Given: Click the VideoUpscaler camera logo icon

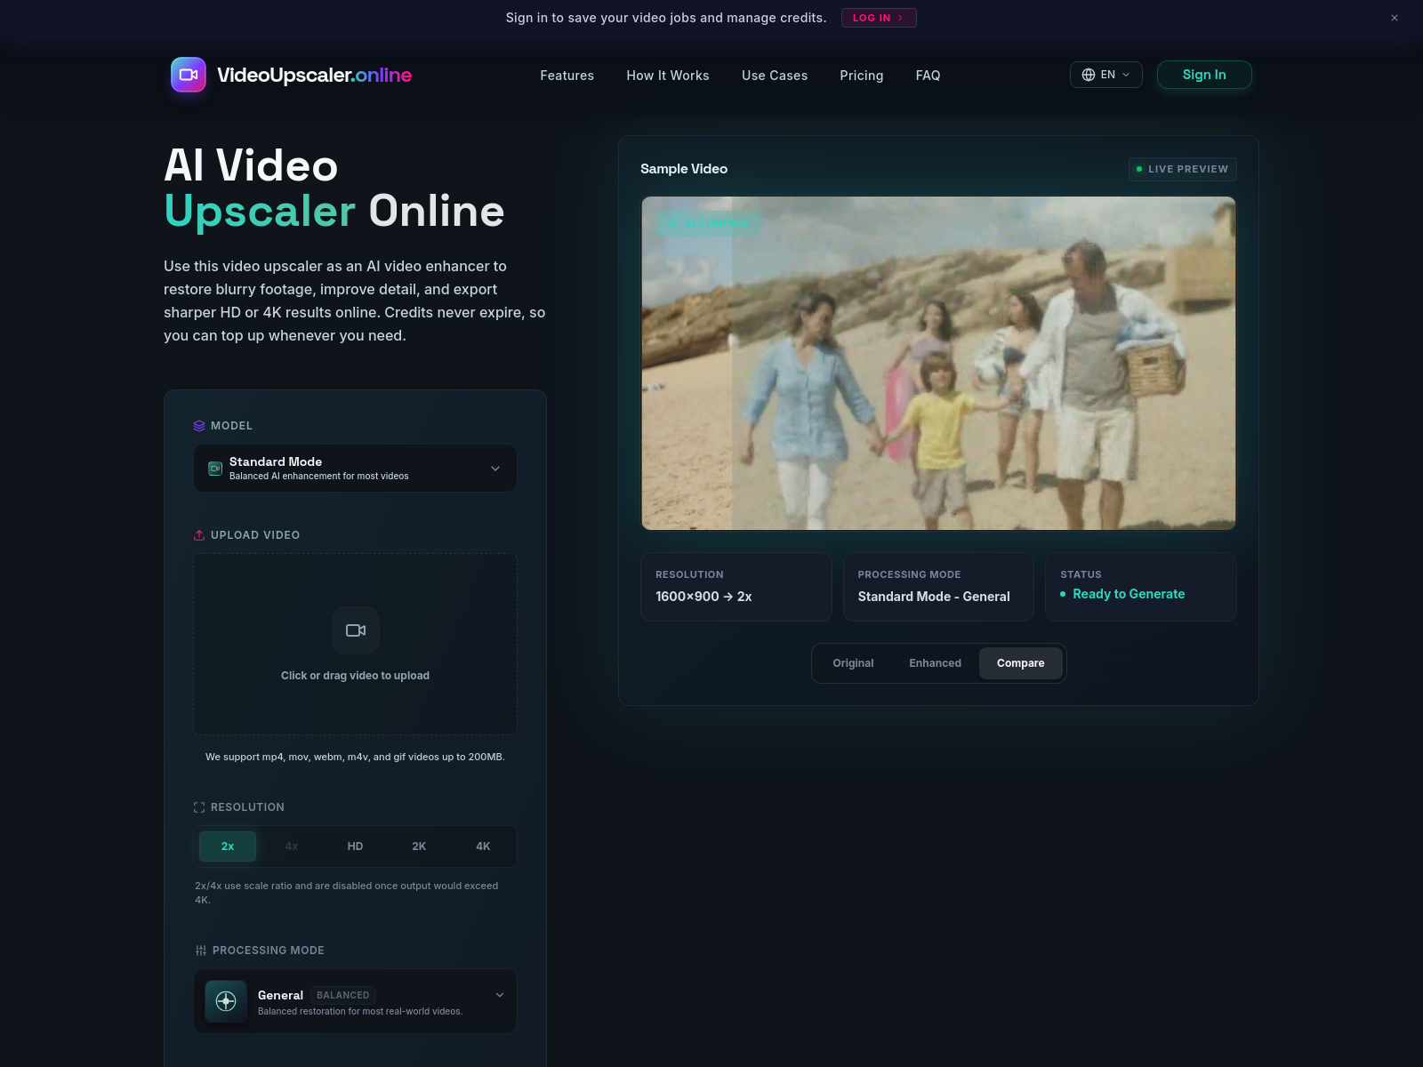Looking at the screenshot, I should pyautogui.click(x=189, y=75).
